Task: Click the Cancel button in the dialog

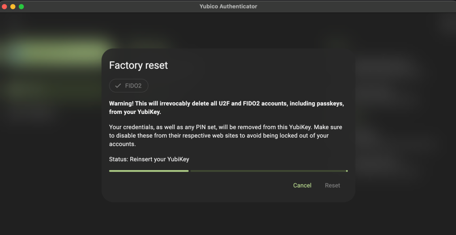Action: point(302,185)
